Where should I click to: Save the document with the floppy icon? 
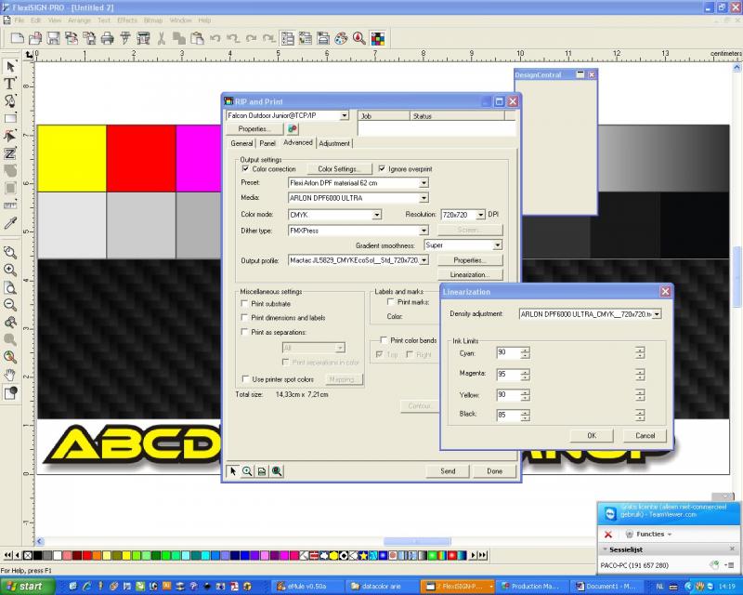pyautogui.click(x=53, y=38)
